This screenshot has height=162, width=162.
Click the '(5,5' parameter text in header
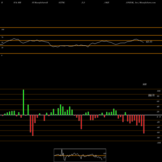pos(83,3)
